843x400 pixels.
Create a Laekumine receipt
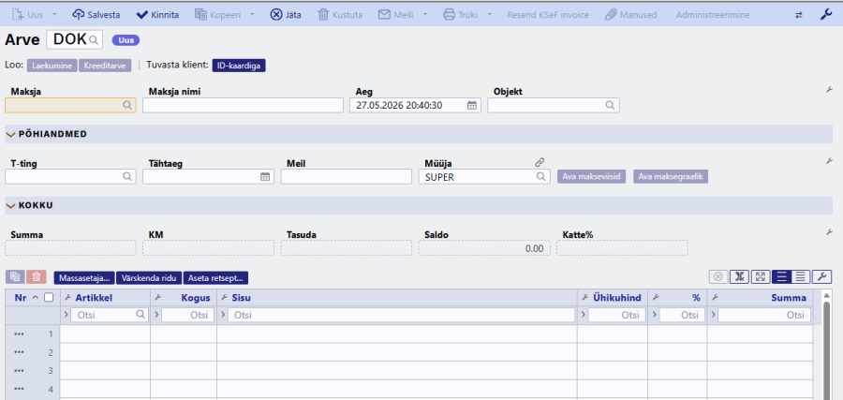click(52, 66)
